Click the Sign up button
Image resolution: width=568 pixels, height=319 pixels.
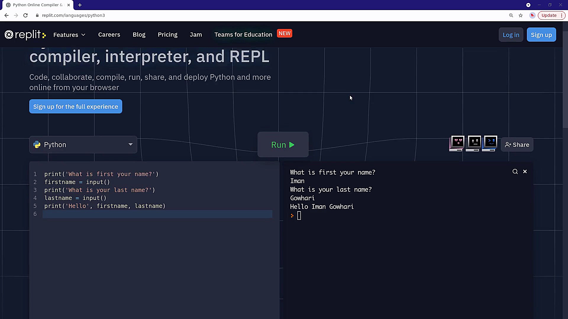click(541, 35)
